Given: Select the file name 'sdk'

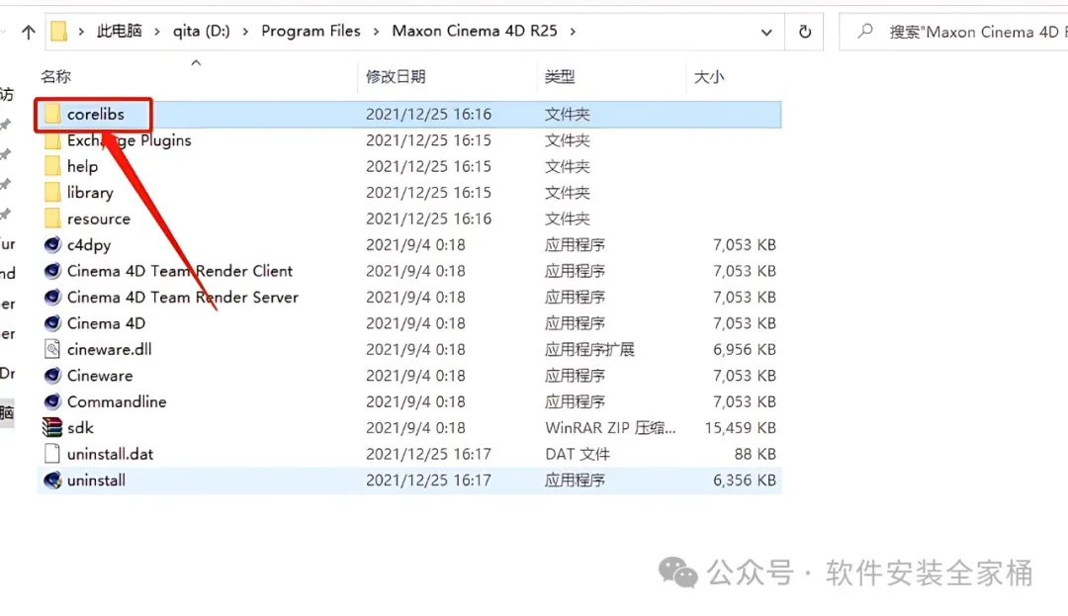Looking at the screenshot, I should pyautogui.click(x=80, y=427).
